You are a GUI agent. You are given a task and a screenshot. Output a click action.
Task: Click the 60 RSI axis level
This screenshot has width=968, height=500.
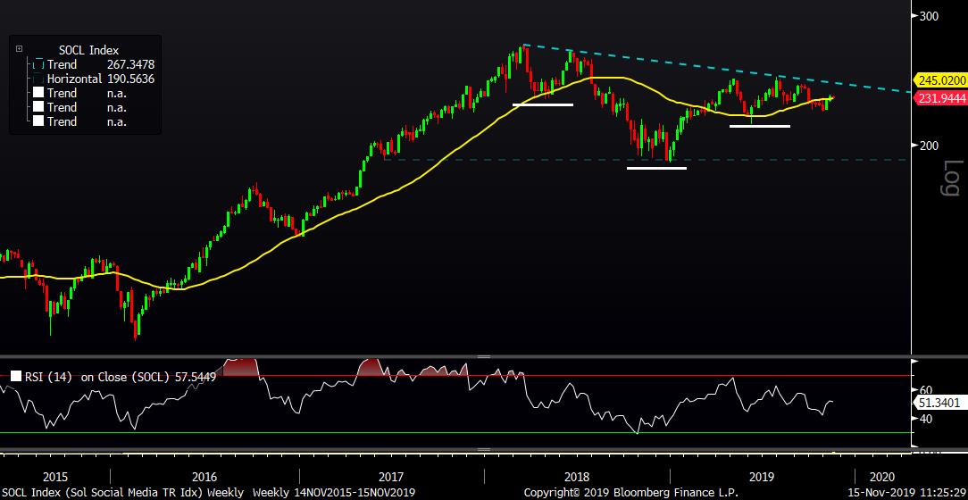tap(925, 390)
